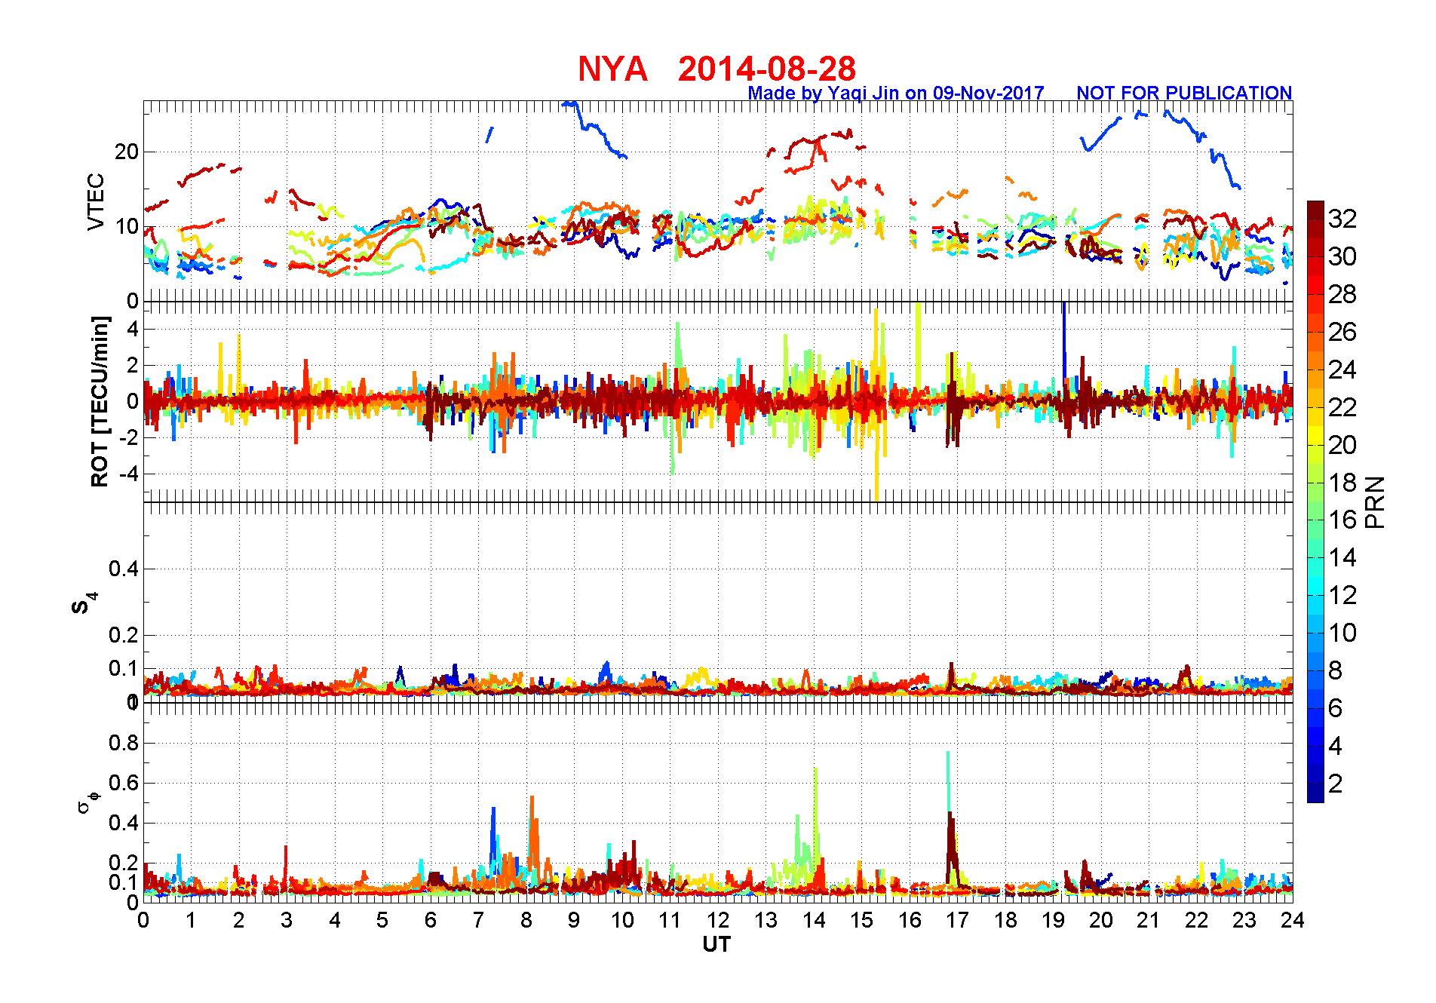Select the VTEC y-axis label
The image size is (1436, 1003).
click(96, 201)
